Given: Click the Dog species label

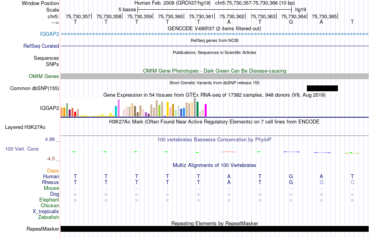Looking at the screenshot, I should pos(55,194).
